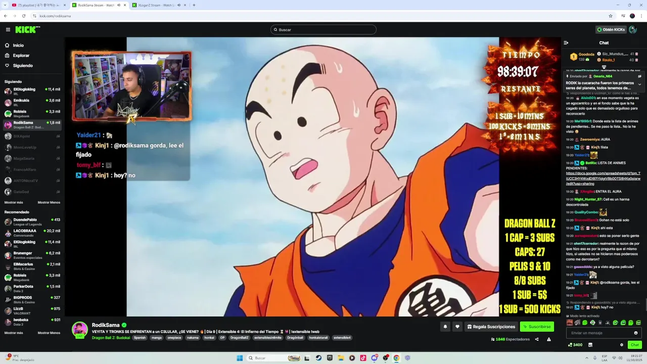Enable stream notifications with the bell icon

(x=445, y=327)
